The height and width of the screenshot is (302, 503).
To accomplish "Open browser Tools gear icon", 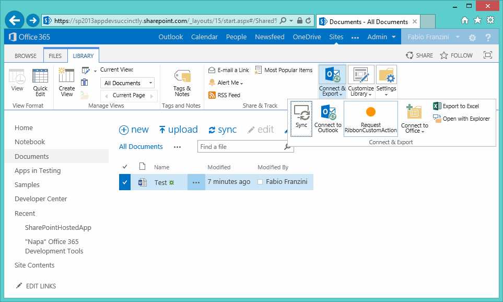I will coord(490,20).
